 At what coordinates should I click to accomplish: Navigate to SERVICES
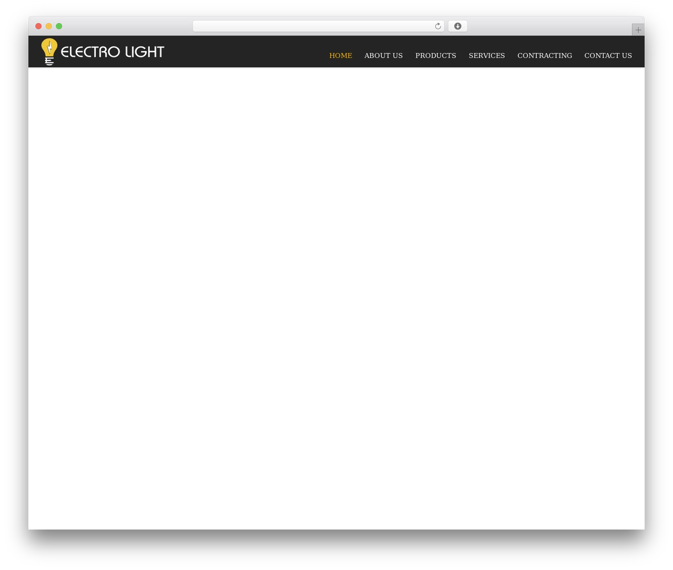(487, 56)
